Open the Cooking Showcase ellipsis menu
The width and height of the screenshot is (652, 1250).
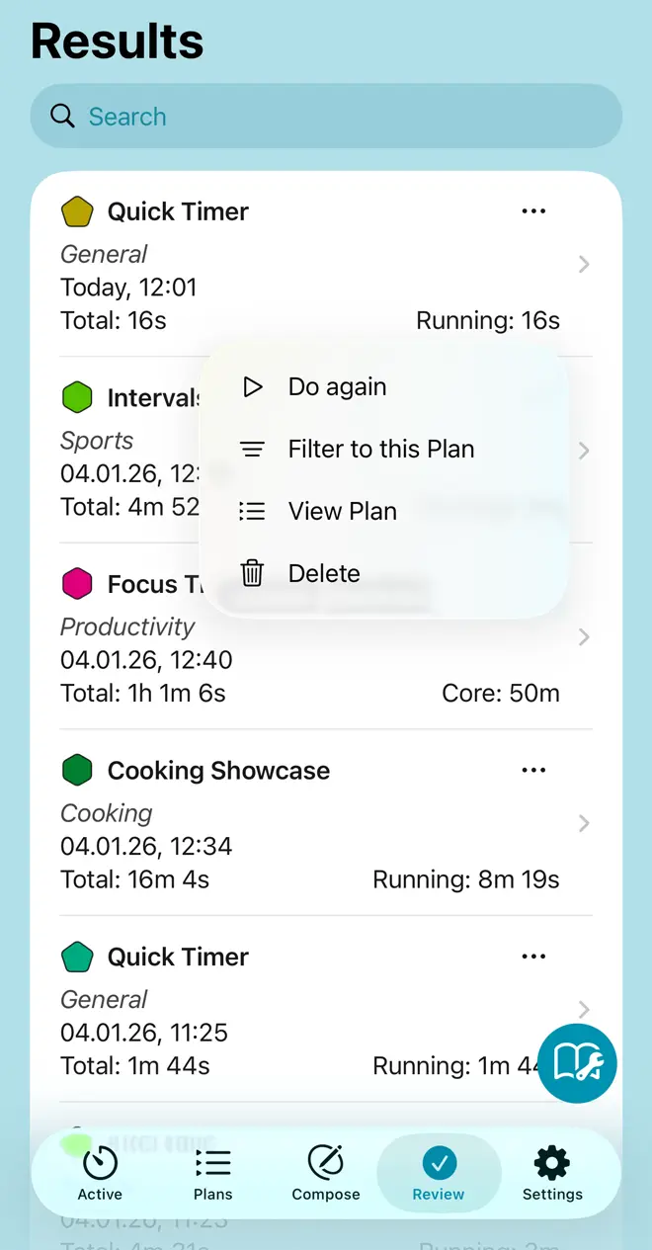click(x=533, y=770)
